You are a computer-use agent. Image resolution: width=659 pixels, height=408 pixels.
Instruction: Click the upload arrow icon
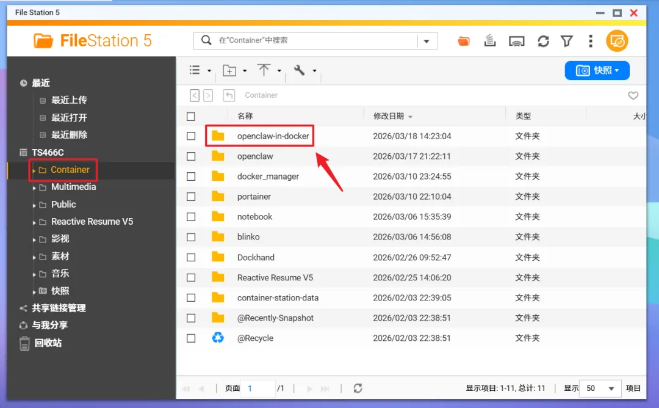[264, 70]
